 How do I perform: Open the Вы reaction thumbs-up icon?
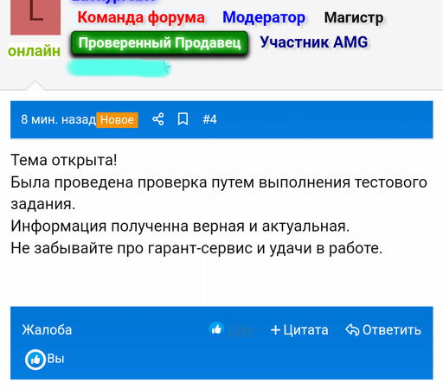pos(35,360)
